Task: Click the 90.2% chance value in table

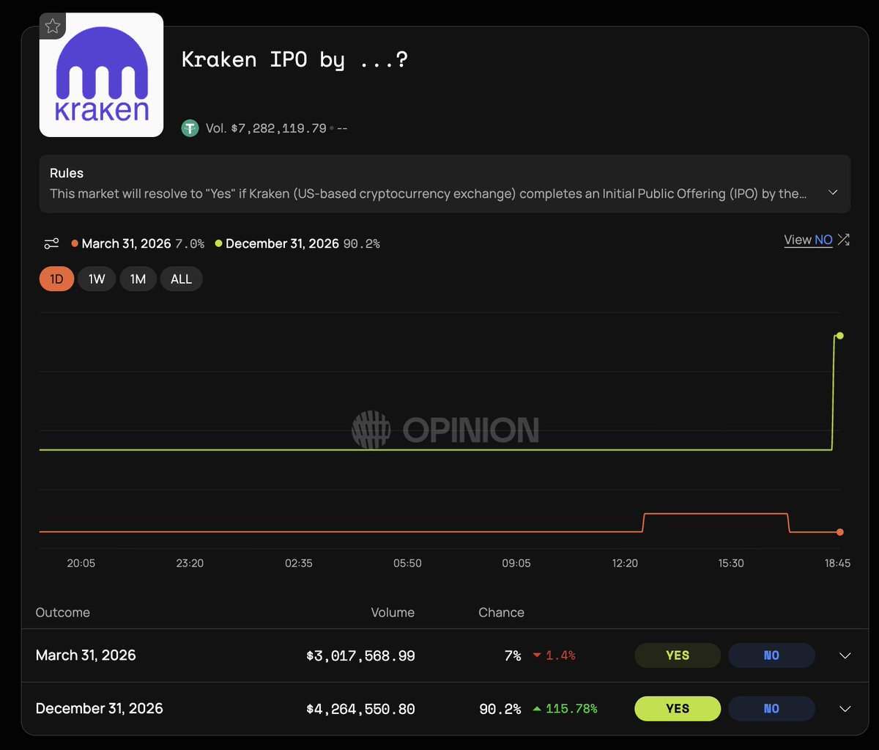Action: [x=500, y=709]
